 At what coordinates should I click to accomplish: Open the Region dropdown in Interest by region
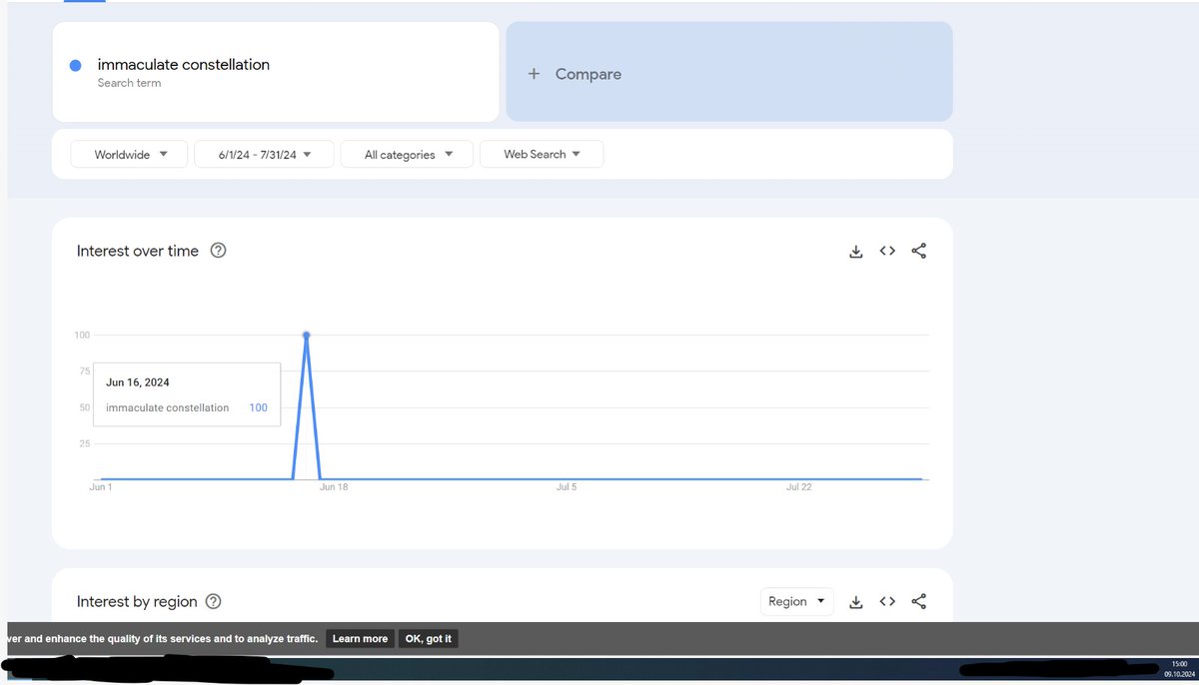click(796, 601)
